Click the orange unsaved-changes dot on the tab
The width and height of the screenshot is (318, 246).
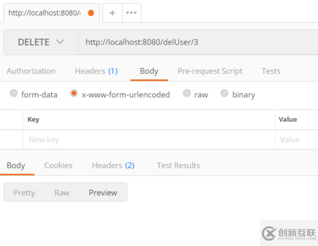91,13
